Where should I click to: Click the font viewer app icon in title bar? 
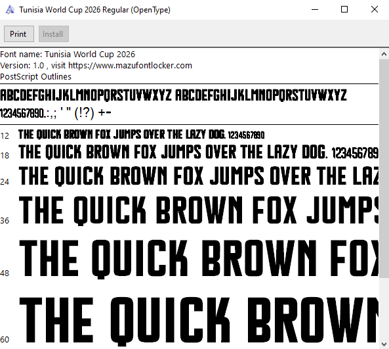click(10, 10)
